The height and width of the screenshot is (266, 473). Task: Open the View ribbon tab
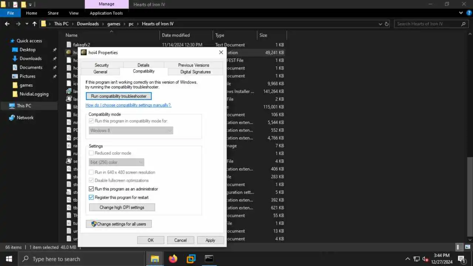(x=74, y=13)
